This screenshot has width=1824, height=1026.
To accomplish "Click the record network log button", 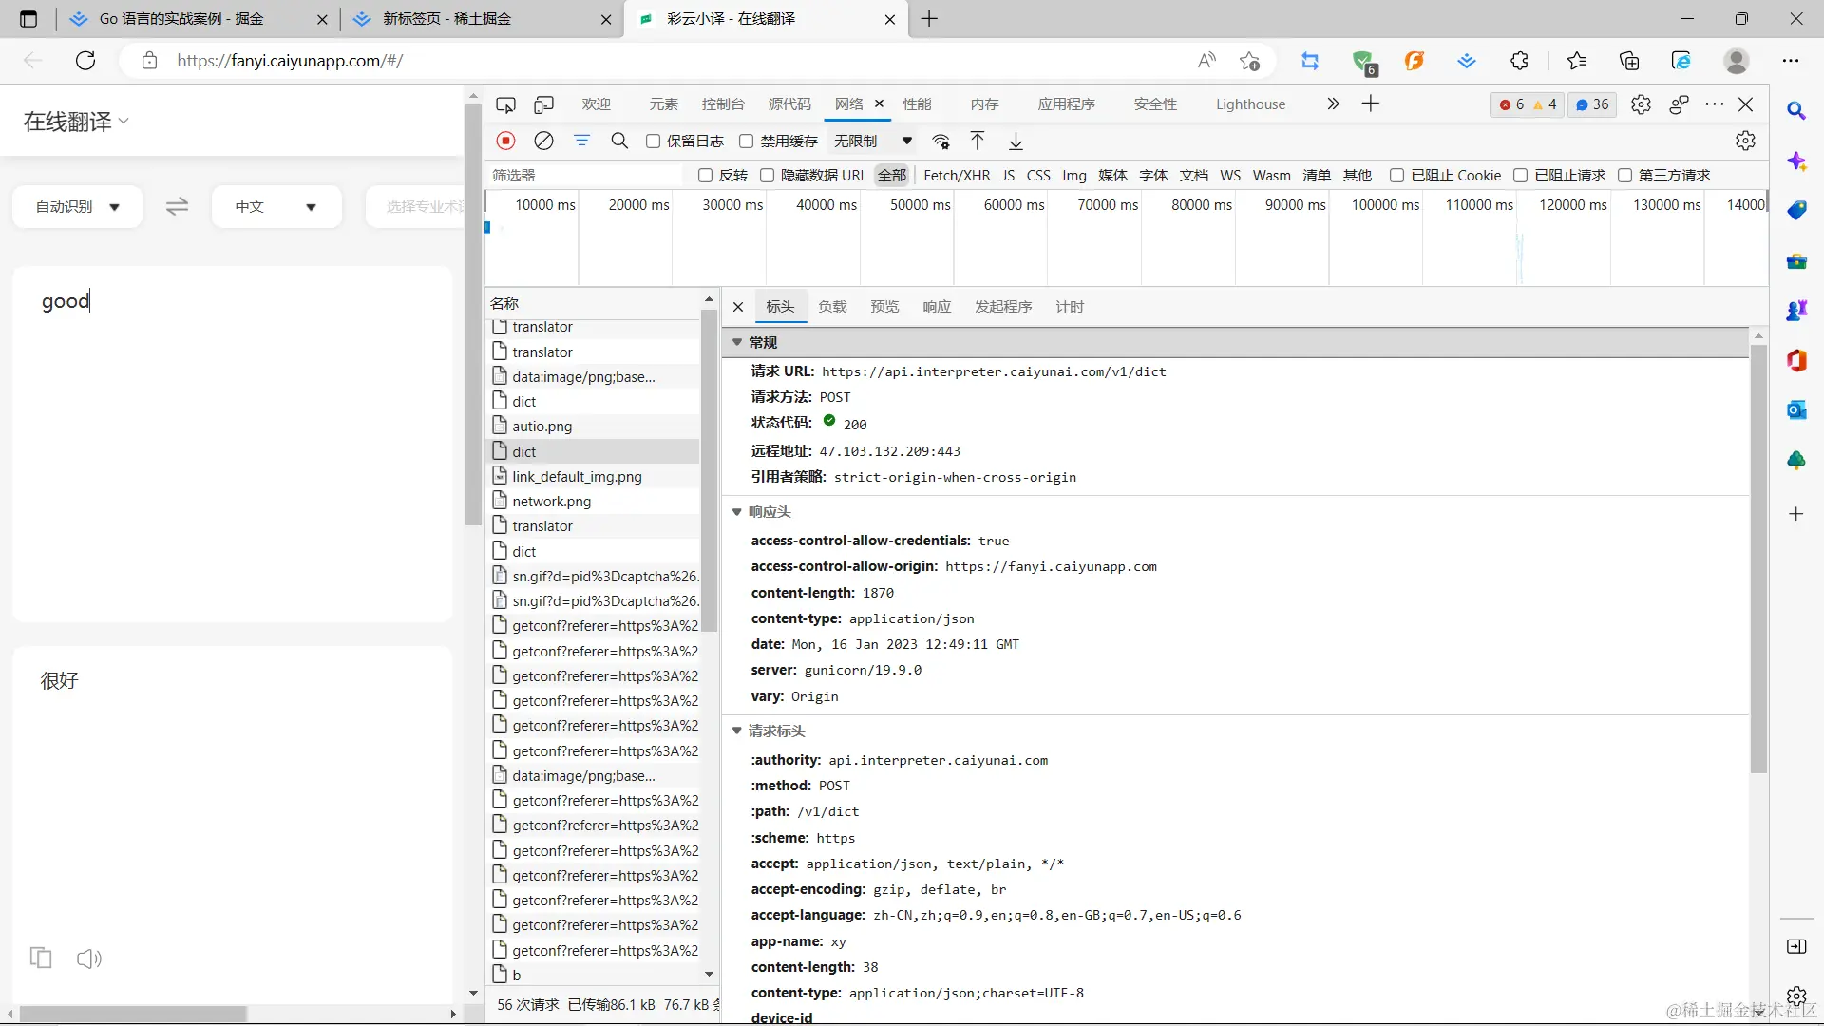I will tap(506, 141).
